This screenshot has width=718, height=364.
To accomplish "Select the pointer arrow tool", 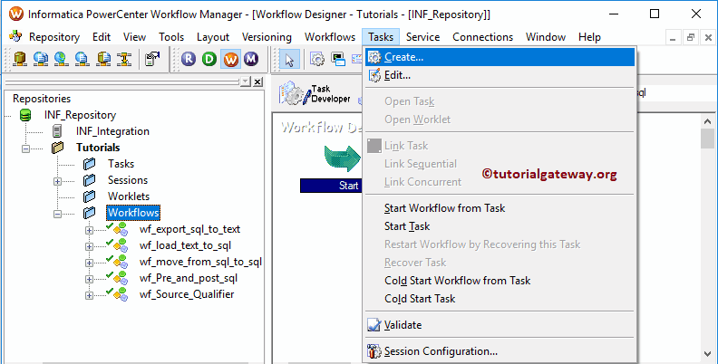I will (289, 60).
